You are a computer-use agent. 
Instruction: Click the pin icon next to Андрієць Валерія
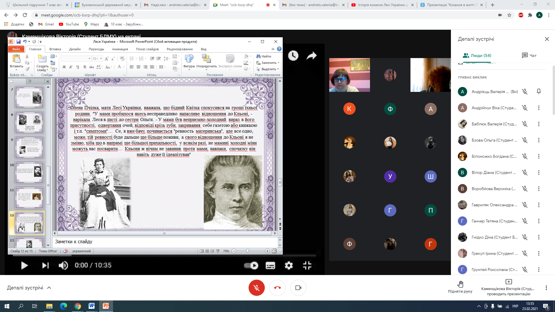pyautogui.click(x=539, y=92)
